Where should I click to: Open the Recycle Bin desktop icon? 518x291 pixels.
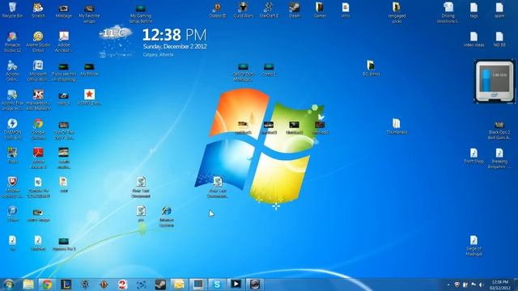click(12, 10)
